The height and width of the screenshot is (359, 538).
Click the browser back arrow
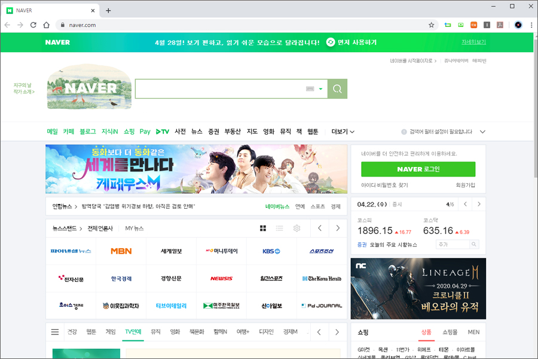(8, 25)
